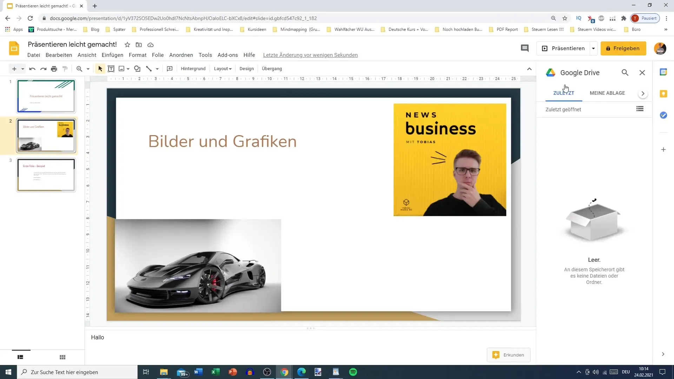Open the Folie menu
674x379 pixels.
pyautogui.click(x=158, y=55)
